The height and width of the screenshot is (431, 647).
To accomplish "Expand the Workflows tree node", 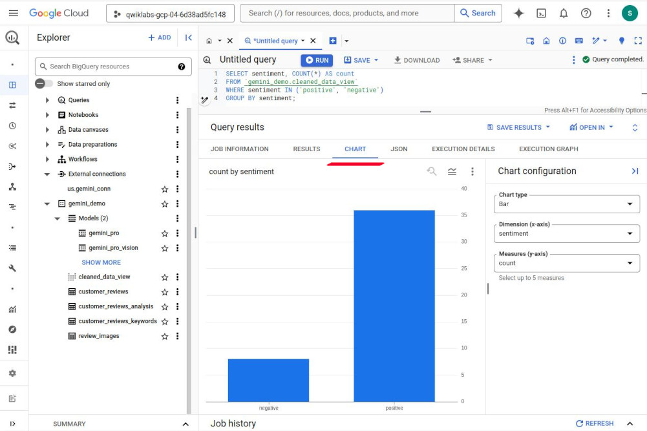I will click(x=47, y=159).
